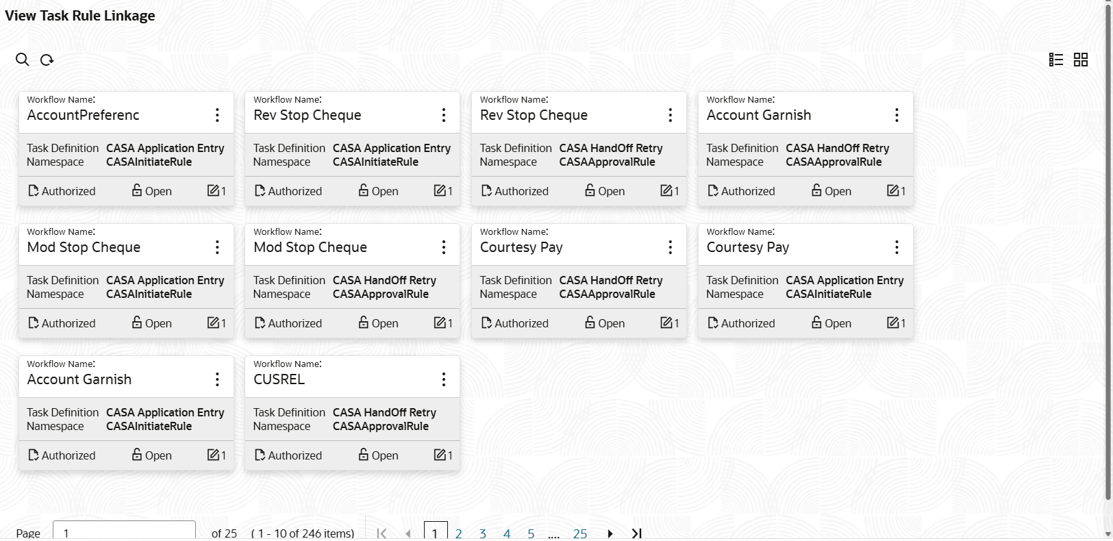Go to page 4 of results
The height and width of the screenshot is (541, 1113).
point(507,533)
